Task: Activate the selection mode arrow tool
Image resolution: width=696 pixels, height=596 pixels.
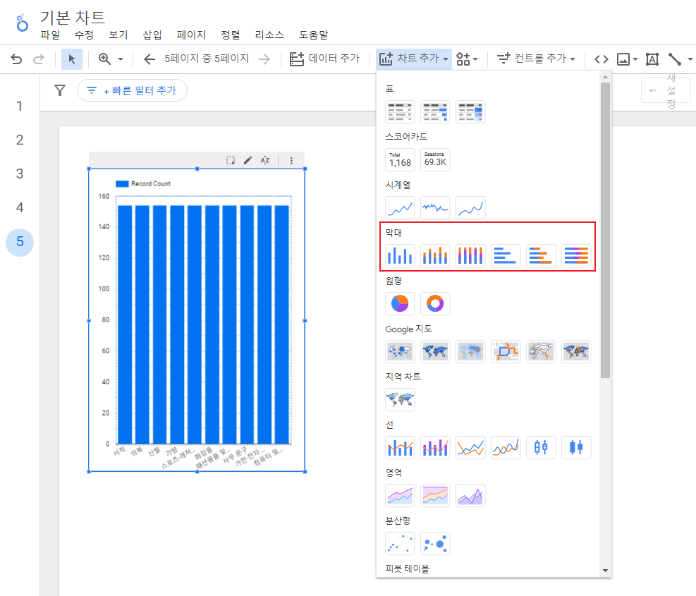Action: point(71,59)
